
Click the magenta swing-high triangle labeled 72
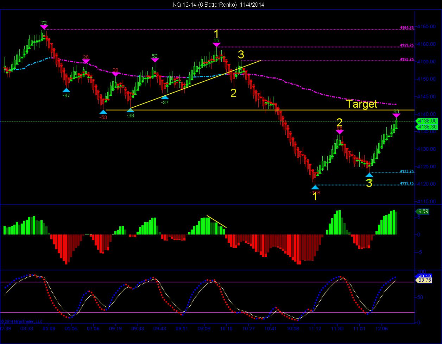[44, 28]
